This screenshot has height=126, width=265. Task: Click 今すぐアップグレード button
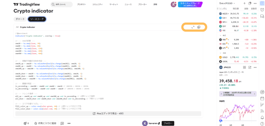point(190,4)
